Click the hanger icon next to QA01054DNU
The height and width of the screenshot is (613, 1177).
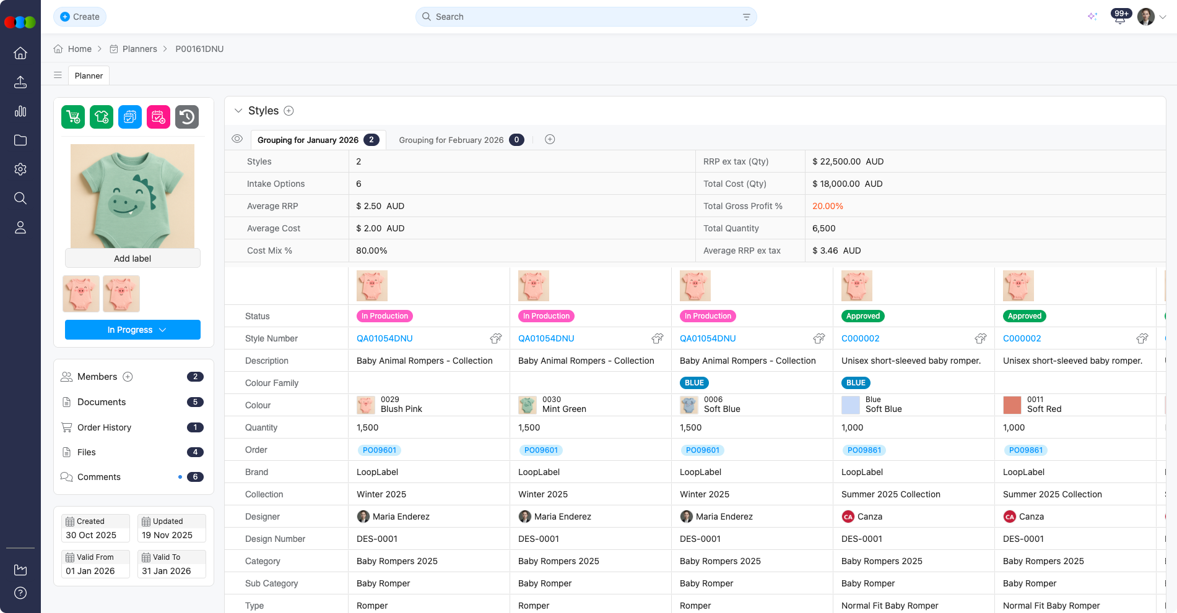pos(495,338)
